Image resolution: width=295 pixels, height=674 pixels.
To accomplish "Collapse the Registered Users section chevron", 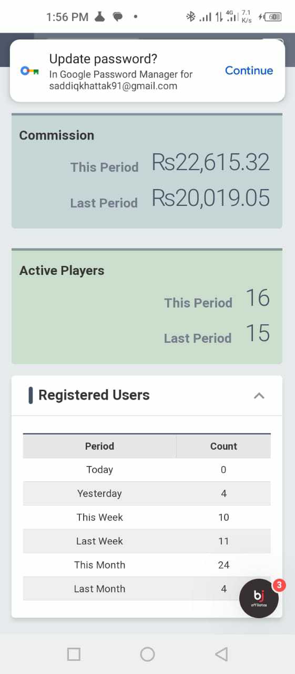I will point(259,395).
